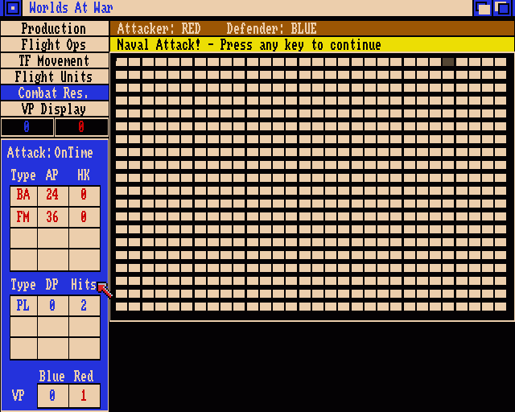Click the yellow Naval Attack message bar
This screenshot has width=515, height=412.
click(x=311, y=45)
